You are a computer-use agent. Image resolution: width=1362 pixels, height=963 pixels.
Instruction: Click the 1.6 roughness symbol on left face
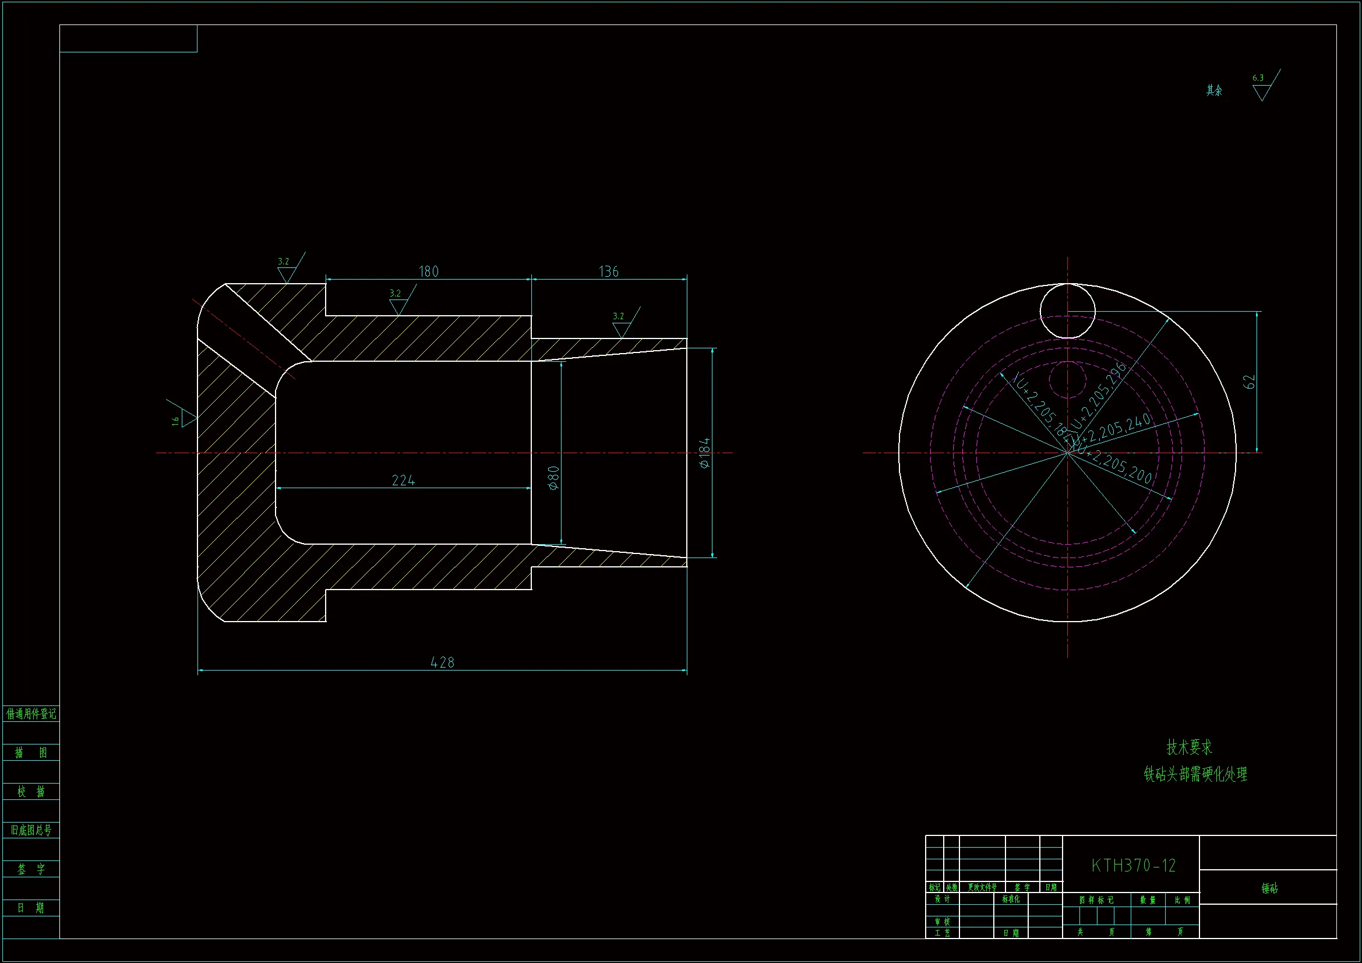pos(188,419)
